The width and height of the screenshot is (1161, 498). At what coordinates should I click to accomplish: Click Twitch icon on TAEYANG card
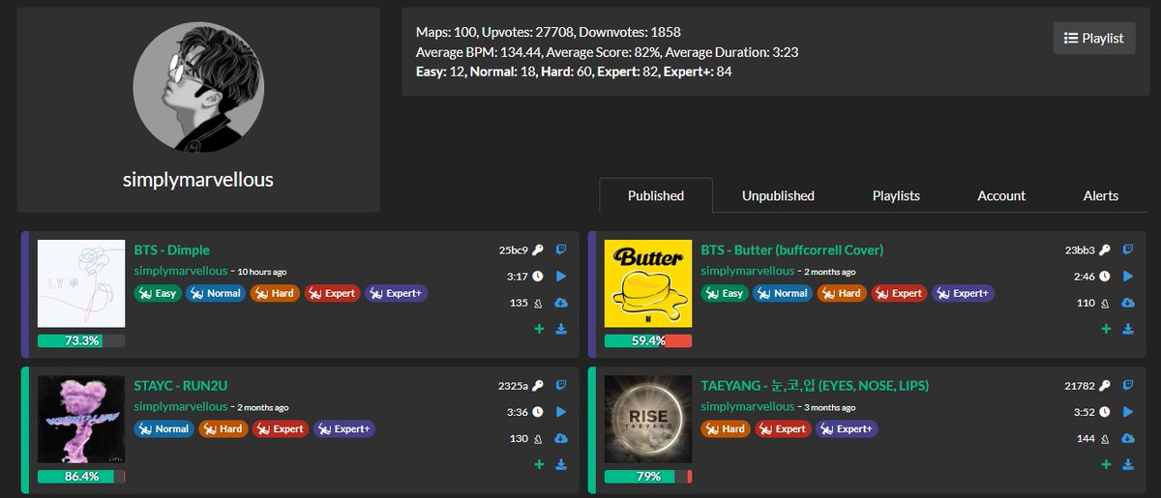(1128, 385)
